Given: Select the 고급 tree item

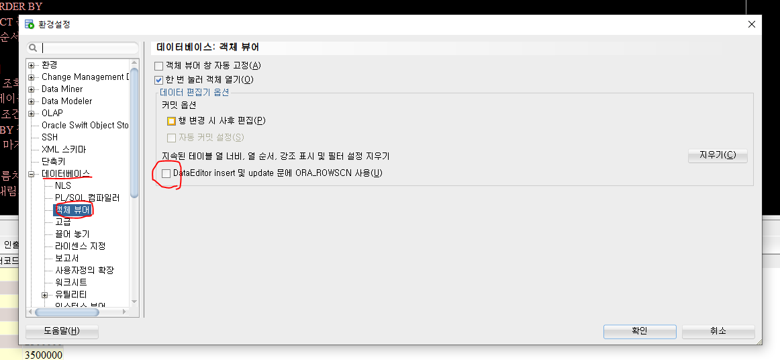Looking at the screenshot, I should [62, 222].
